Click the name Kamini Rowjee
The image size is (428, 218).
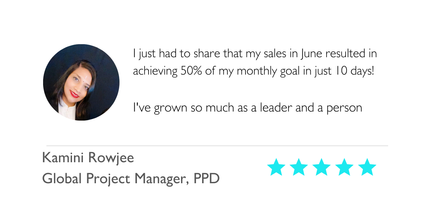88,158
